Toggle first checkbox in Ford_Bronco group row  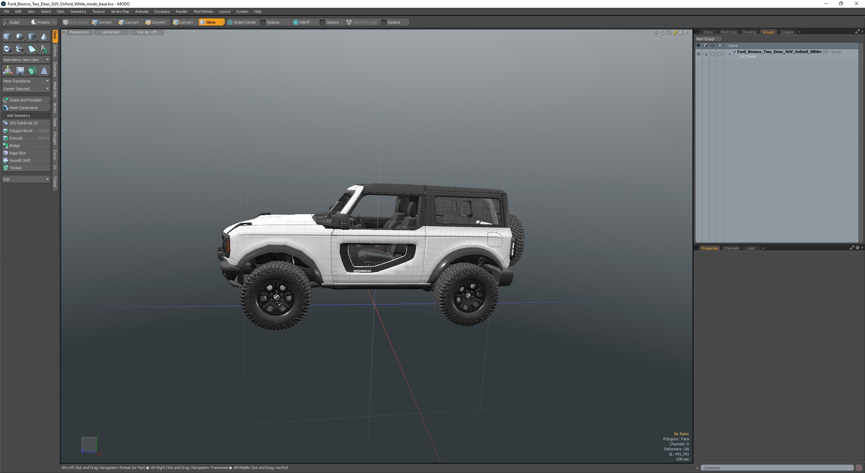coord(713,54)
